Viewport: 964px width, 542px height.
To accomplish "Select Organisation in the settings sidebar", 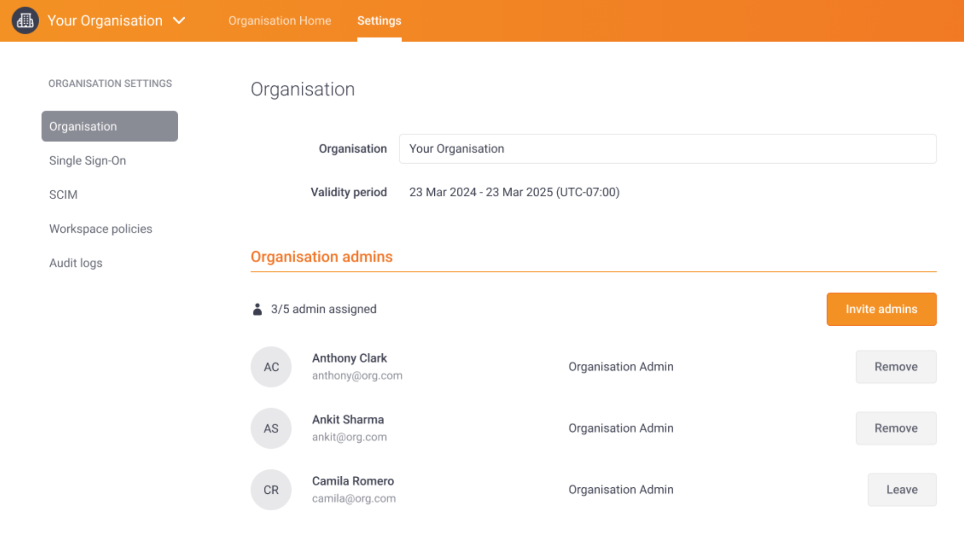I will tap(83, 126).
